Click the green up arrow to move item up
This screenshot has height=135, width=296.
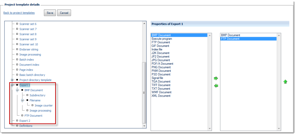point(285,82)
